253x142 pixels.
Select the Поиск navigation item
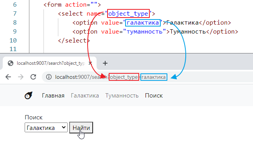154,96
